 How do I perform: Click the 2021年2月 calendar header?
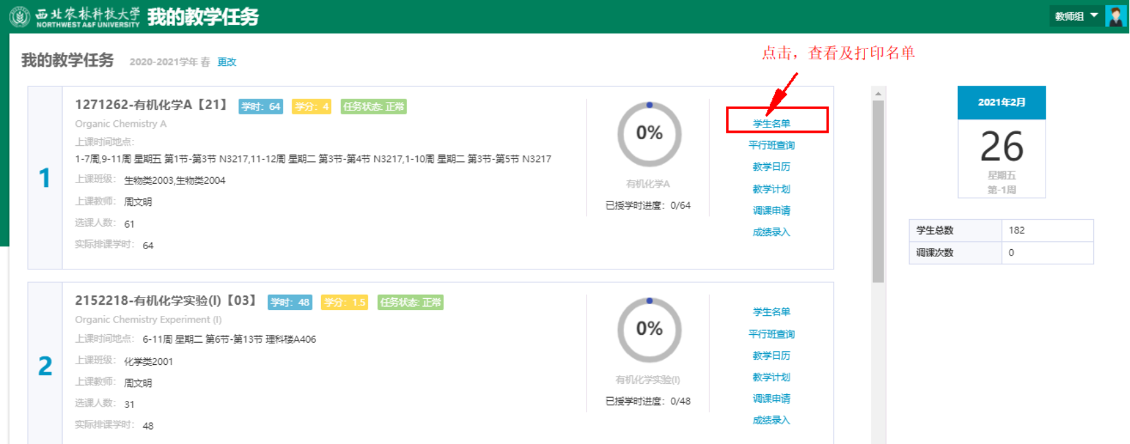1001,103
